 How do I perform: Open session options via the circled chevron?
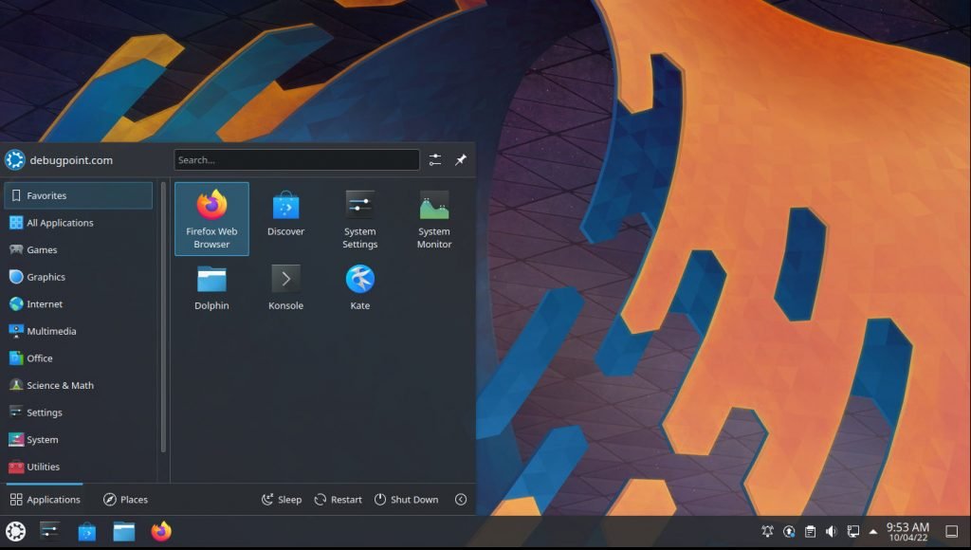pyautogui.click(x=461, y=499)
